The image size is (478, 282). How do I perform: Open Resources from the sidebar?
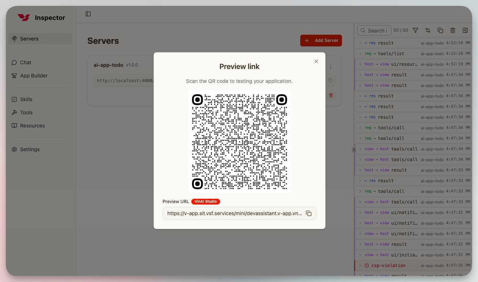tap(40, 126)
